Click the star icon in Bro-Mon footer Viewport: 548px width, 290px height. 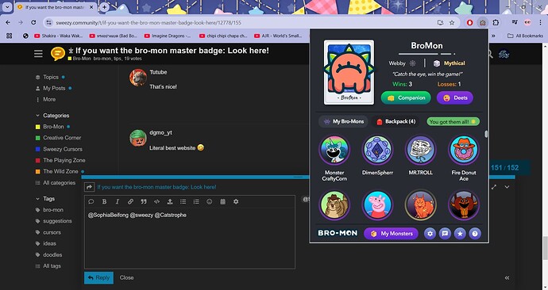point(460,234)
